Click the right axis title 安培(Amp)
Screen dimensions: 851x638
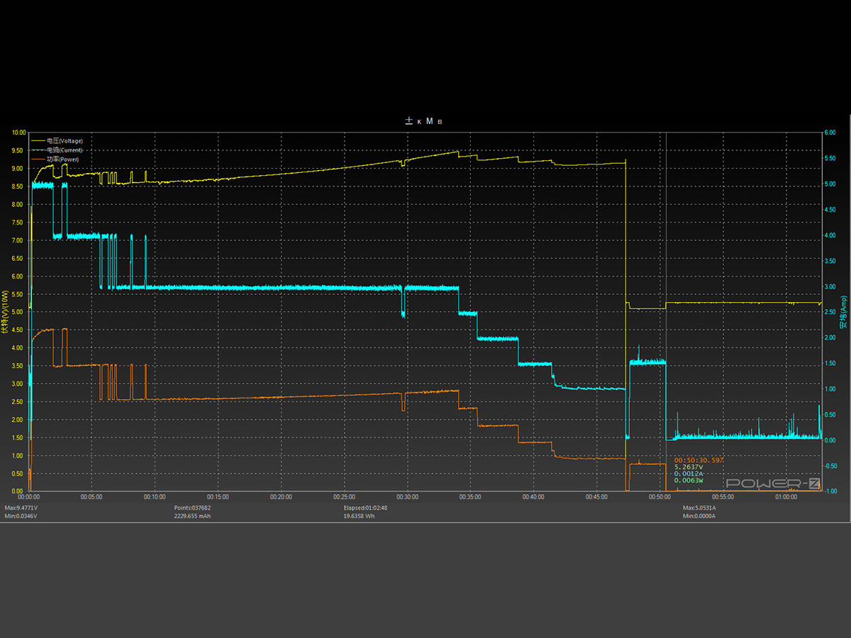tap(843, 312)
